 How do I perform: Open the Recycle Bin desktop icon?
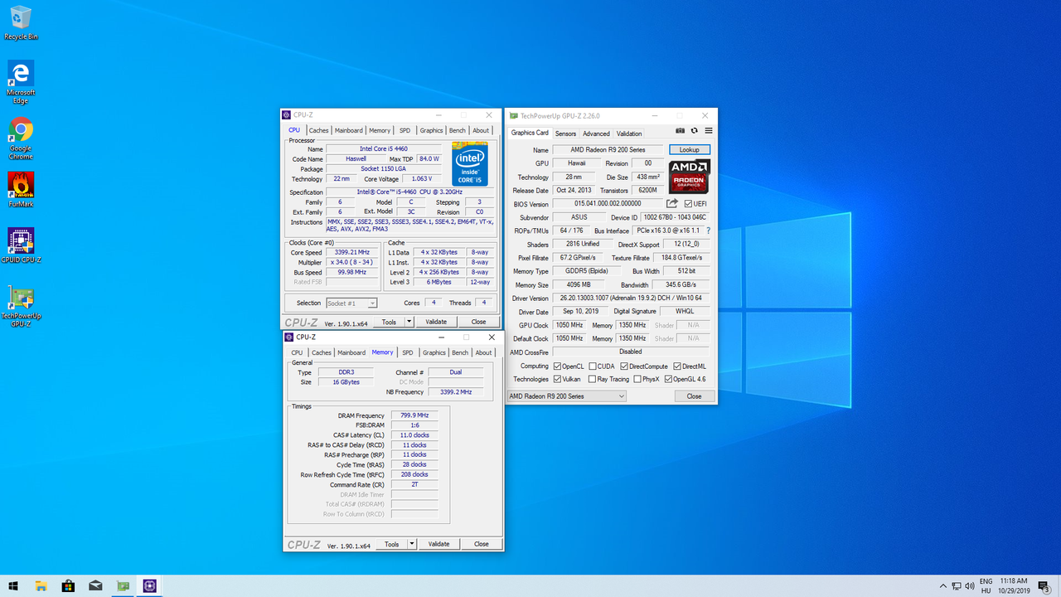click(x=21, y=23)
